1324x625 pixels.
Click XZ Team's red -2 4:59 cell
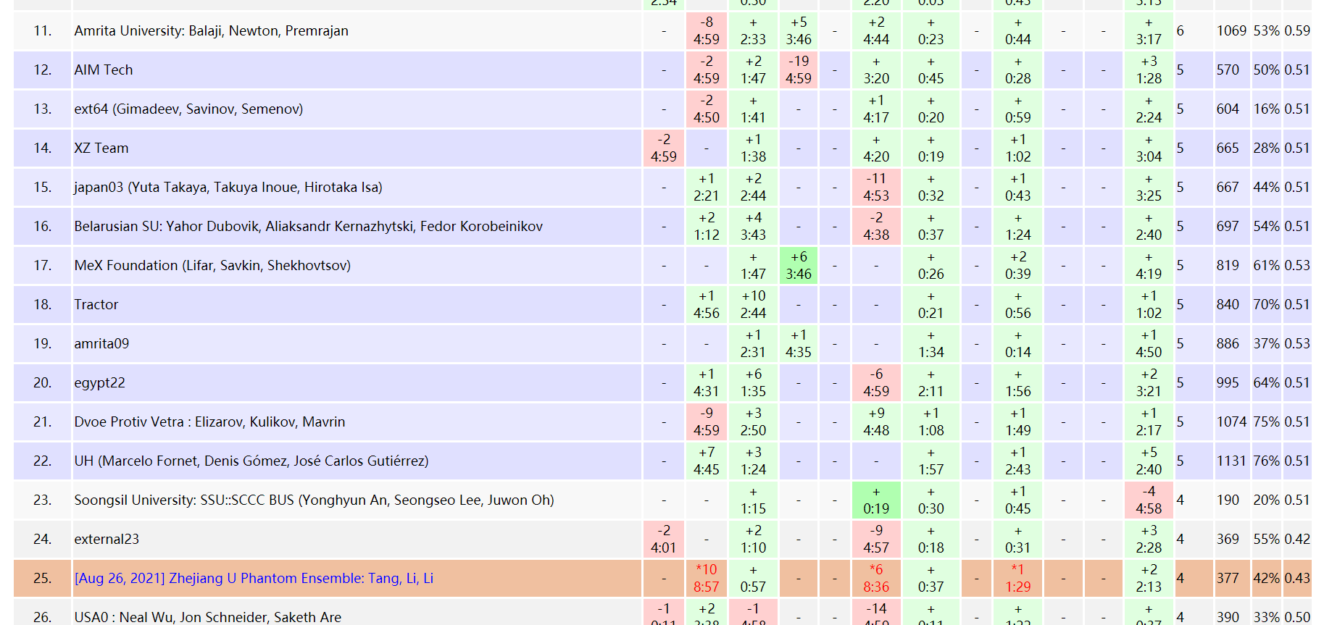[663, 148]
